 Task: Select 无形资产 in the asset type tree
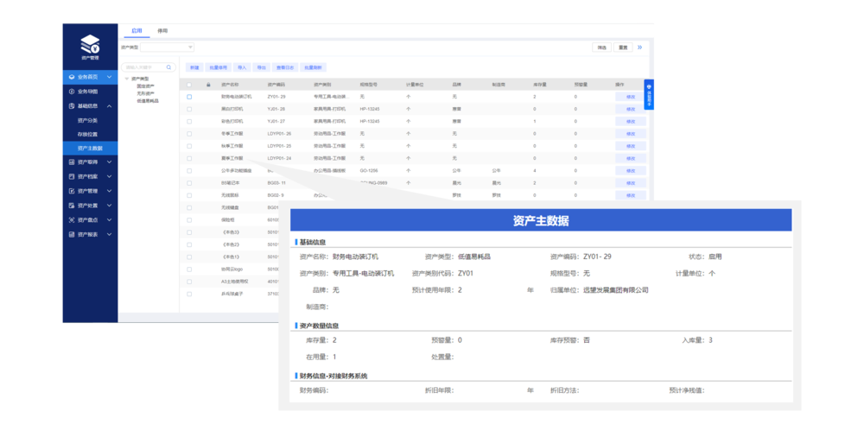(x=146, y=93)
